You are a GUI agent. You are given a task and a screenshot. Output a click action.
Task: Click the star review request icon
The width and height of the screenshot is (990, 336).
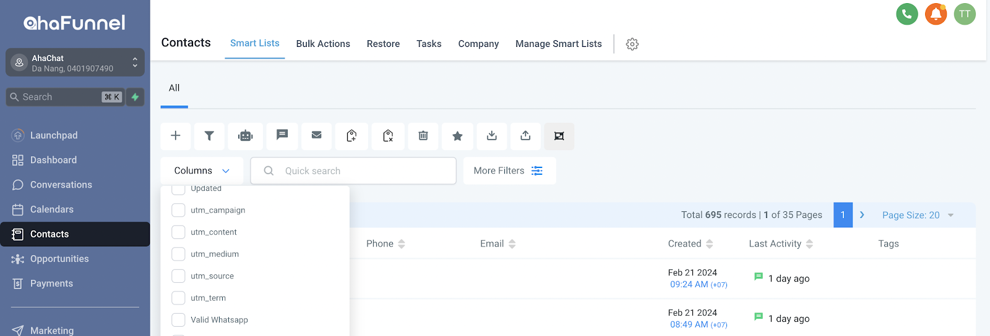tap(457, 136)
